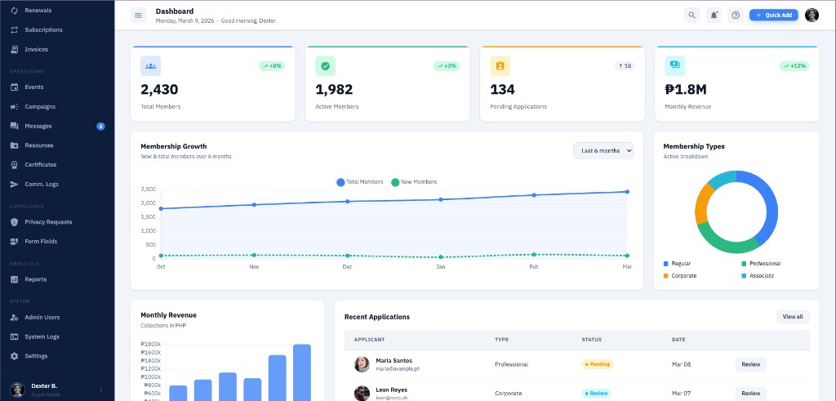Open the Renewals sidebar icon
This screenshot has width=836, height=401.
[15, 11]
